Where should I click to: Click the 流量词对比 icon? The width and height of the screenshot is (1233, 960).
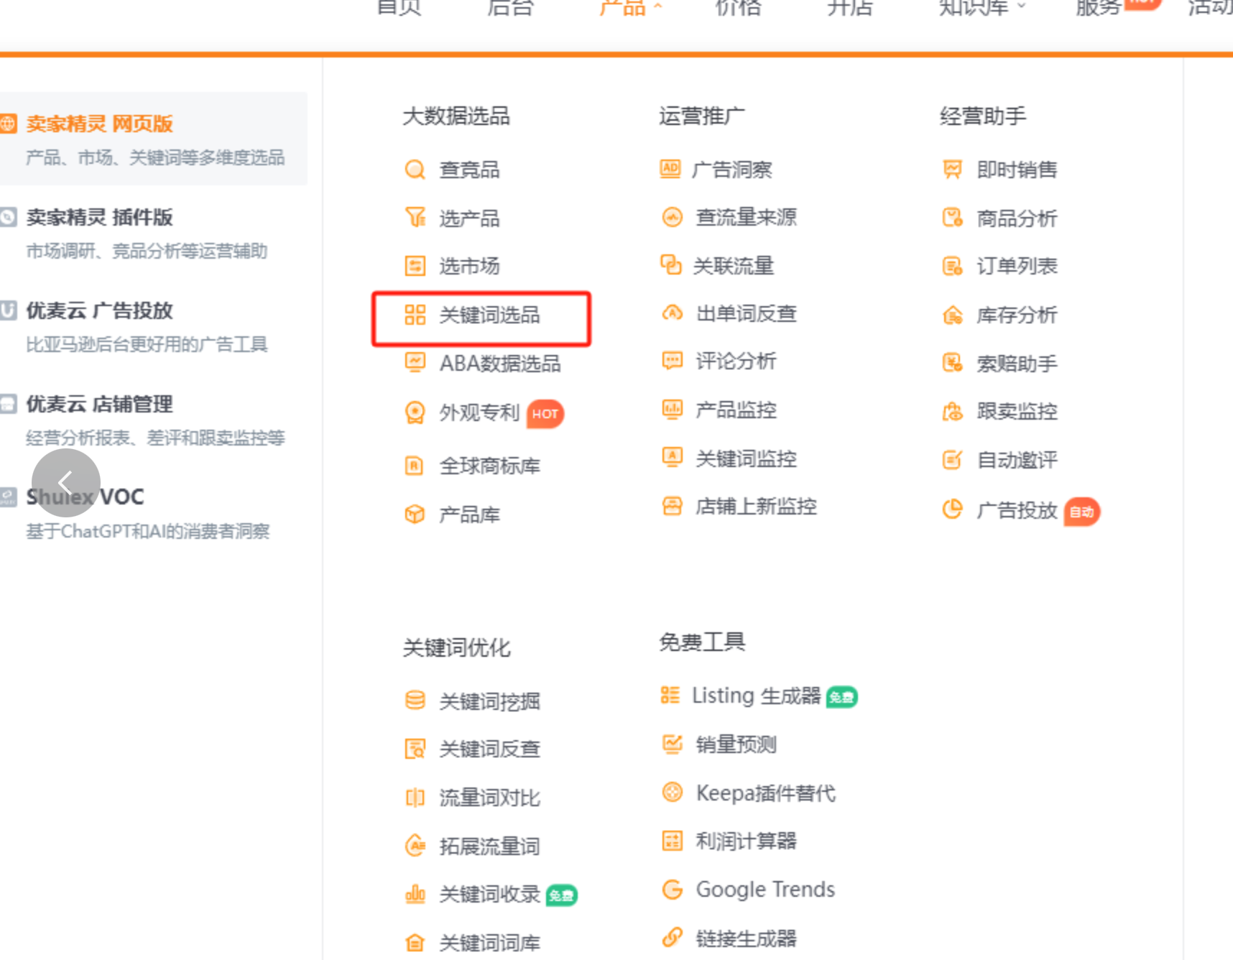[x=415, y=798]
